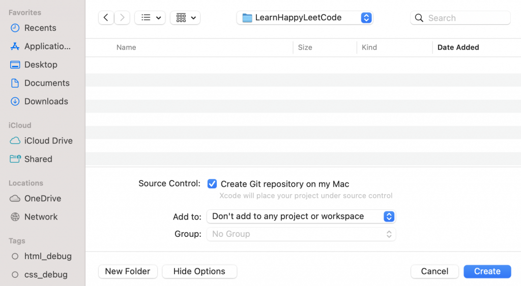The height and width of the screenshot is (286, 521).
Task: Click the back navigation arrow
Action: pyautogui.click(x=105, y=18)
